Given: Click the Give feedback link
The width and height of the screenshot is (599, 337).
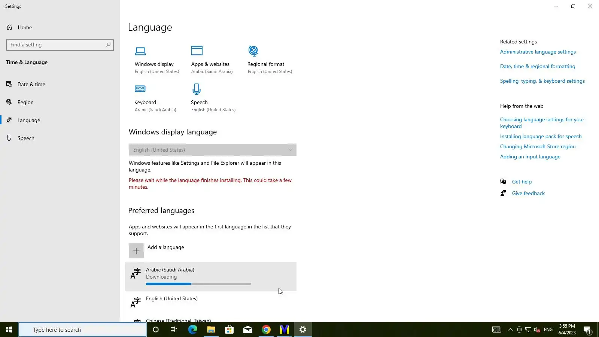Looking at the screenshot, I should [528, 193].
